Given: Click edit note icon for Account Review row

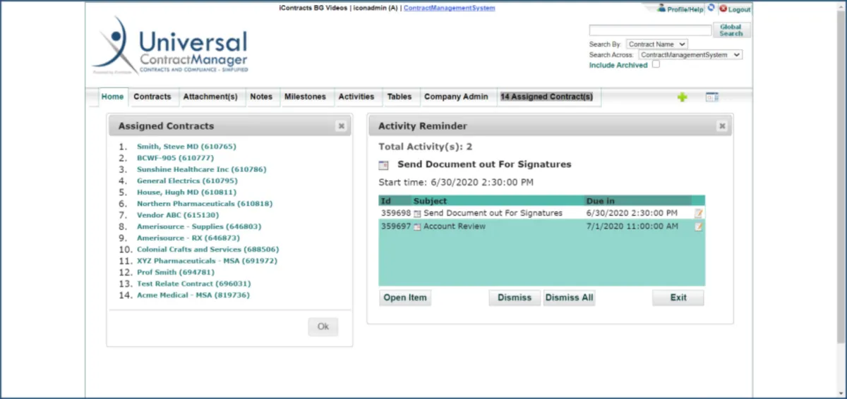Looking at the screenshot, I should (699, 227).
